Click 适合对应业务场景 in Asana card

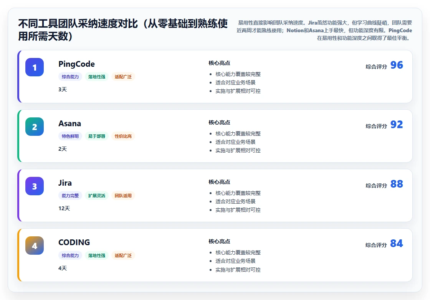[235, 142]
